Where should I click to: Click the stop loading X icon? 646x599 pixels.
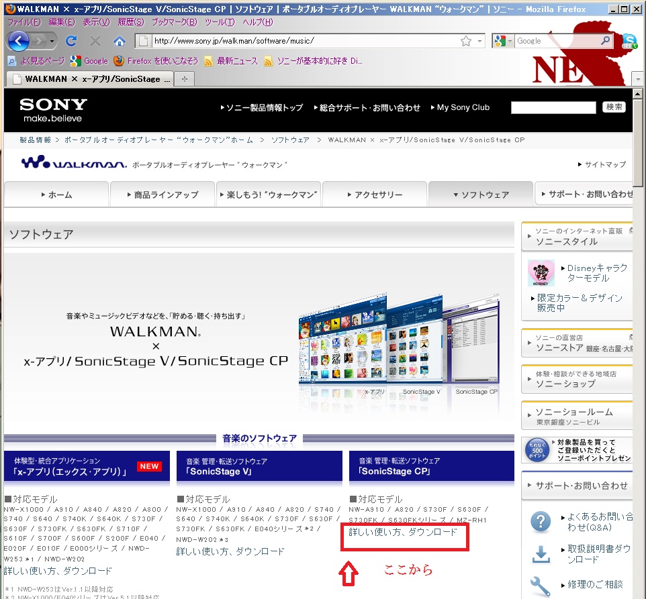95,41
